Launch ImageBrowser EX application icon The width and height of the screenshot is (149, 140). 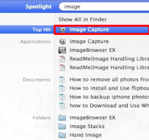tap(62, 50)
